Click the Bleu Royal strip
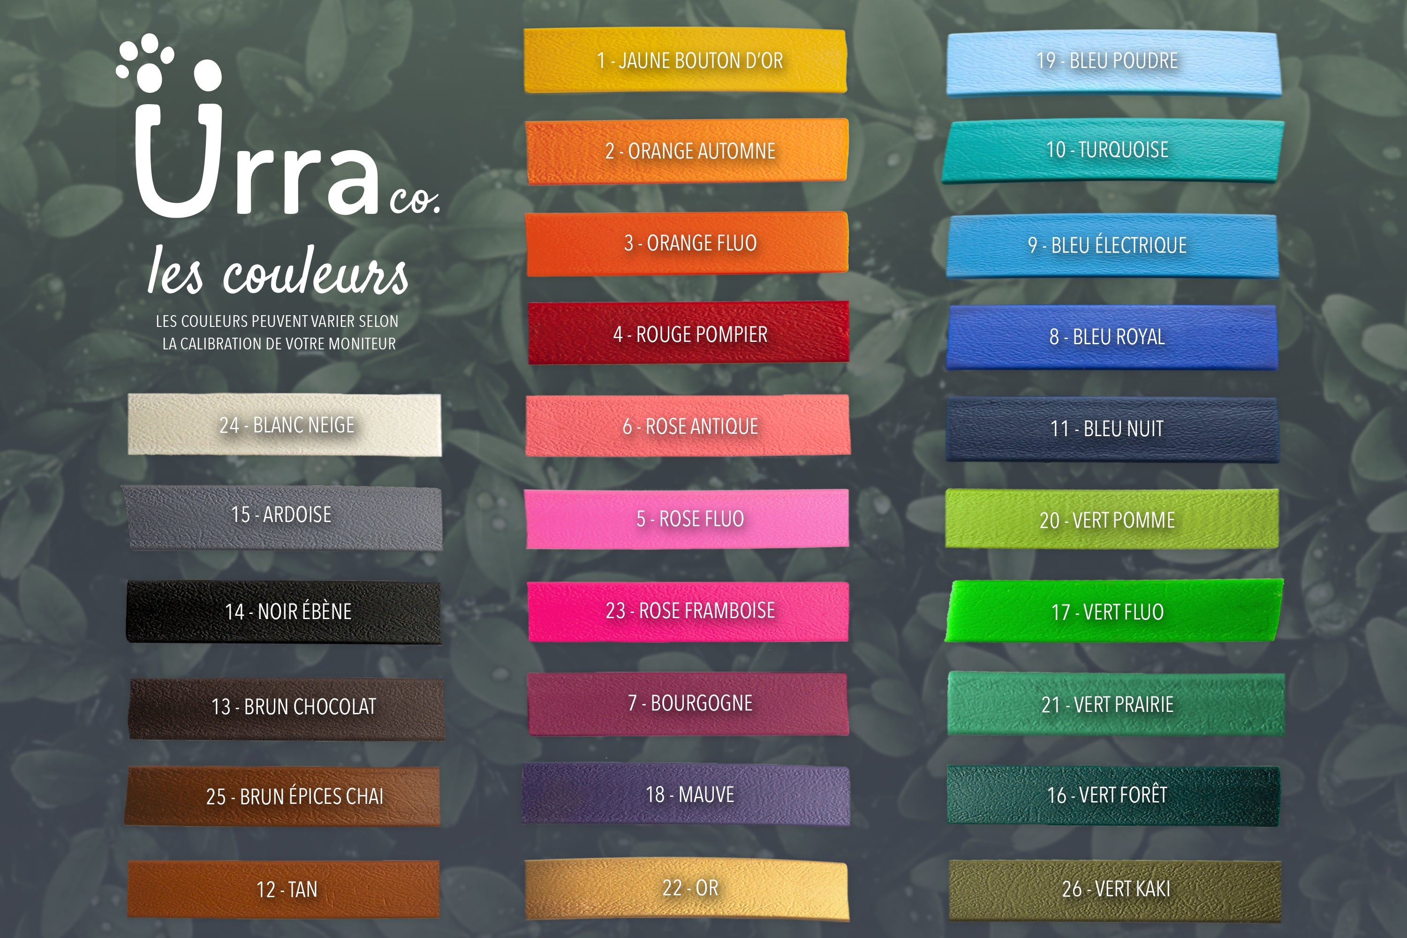 [1112, 337]
